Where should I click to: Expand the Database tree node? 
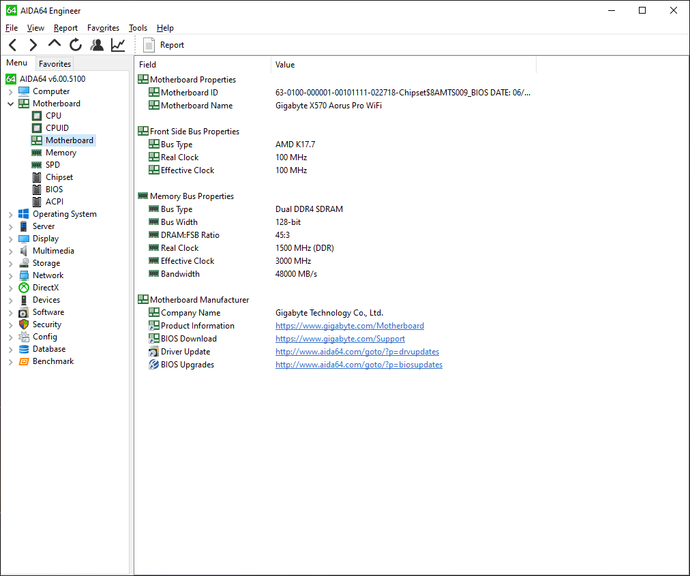point(10,350)
